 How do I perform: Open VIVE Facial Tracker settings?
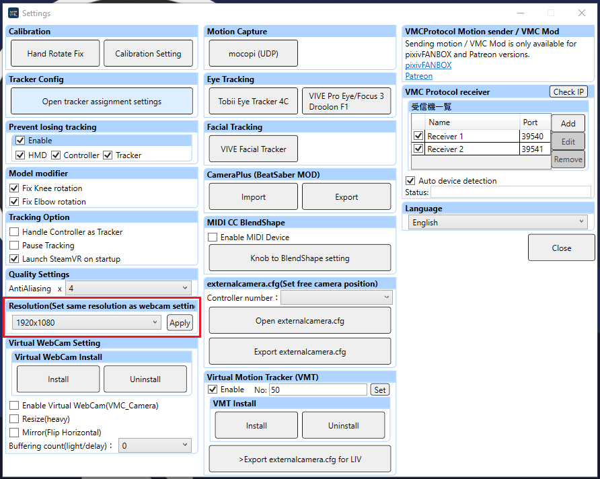tap(253, 149)
